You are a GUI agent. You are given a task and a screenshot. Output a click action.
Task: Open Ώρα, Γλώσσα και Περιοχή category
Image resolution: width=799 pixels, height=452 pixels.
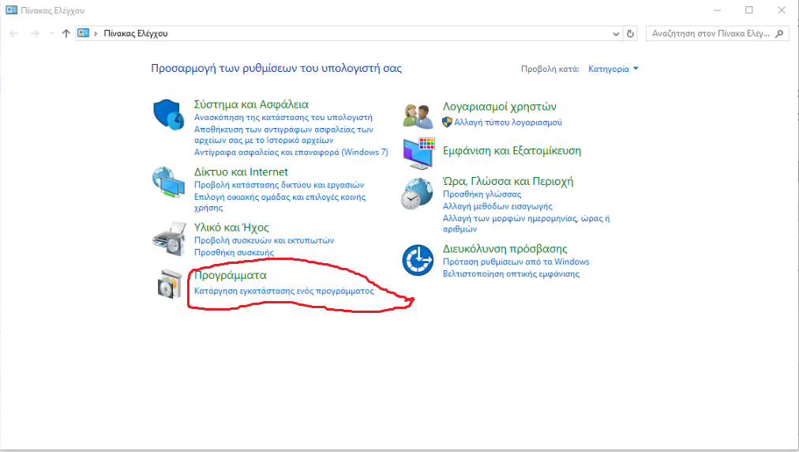(x=508, y=182)
